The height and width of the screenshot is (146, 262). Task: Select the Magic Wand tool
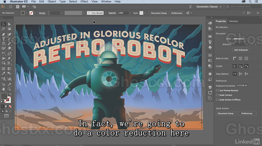3,29
